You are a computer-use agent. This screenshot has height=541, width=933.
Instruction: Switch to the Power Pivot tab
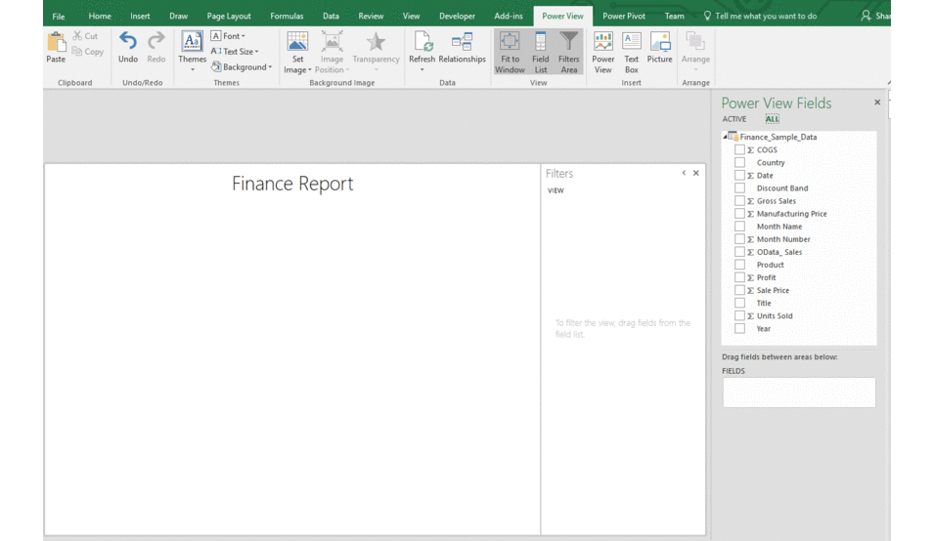coord(624,16)
